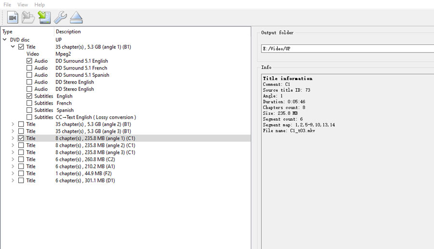Expand the 5.3 GB angle 2 title

click(13, 124)
